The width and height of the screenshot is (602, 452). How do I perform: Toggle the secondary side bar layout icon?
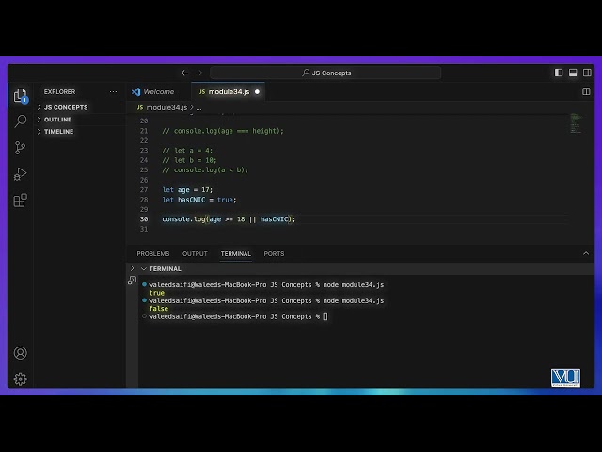(x=587, y=73)
